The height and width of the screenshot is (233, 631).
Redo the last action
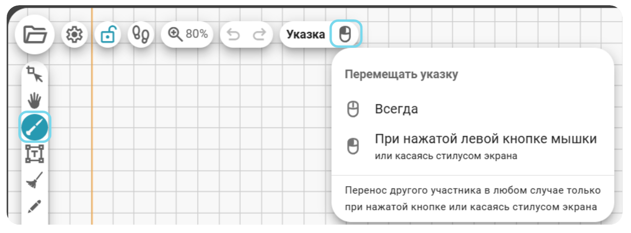(x=259, y=34)
